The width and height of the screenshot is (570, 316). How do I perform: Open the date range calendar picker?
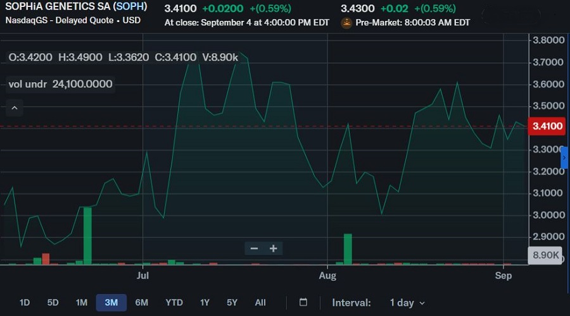[303, 302]
